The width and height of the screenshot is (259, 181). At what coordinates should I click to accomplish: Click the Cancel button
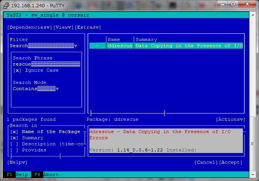tap(206, 162)
